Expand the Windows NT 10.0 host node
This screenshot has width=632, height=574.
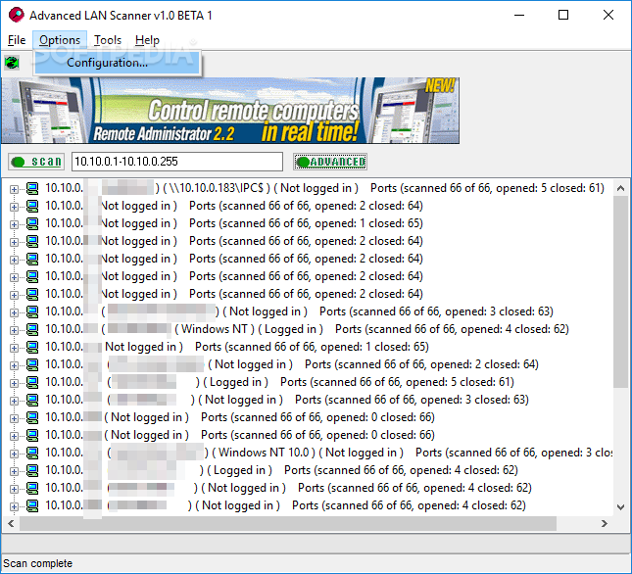pyautogui.click(x=14, y=454)
